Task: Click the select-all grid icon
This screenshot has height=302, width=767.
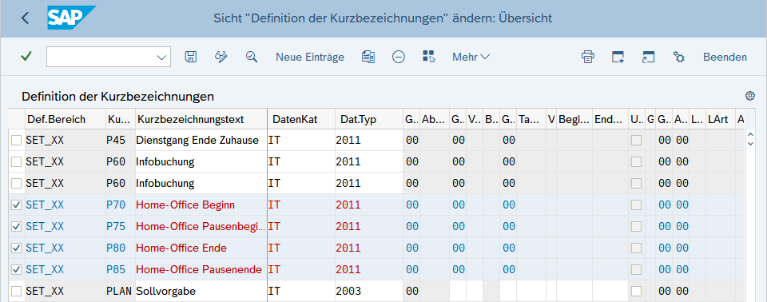Action: click(x=429, y=57)
